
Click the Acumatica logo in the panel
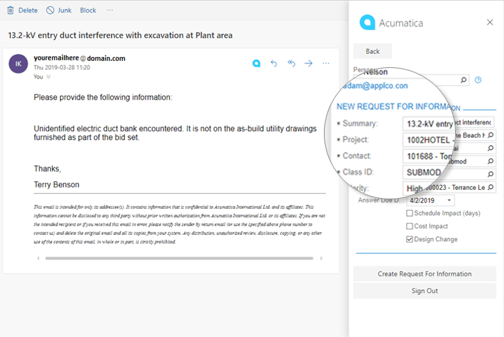click(x=368, y=23)
